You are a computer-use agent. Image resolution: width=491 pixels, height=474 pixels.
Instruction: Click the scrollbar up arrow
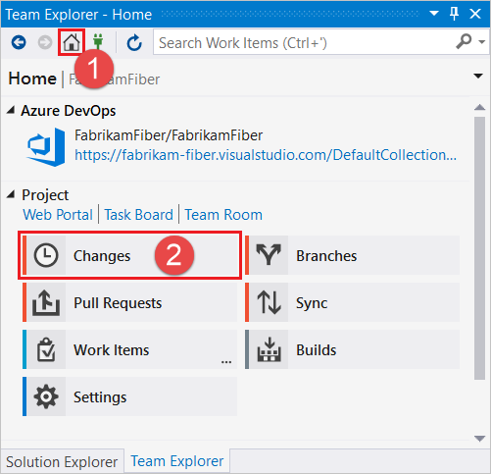point(479,107)
